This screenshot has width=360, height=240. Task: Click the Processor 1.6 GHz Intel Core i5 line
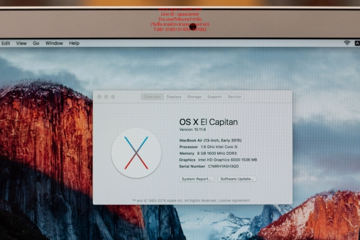point(208,147)
